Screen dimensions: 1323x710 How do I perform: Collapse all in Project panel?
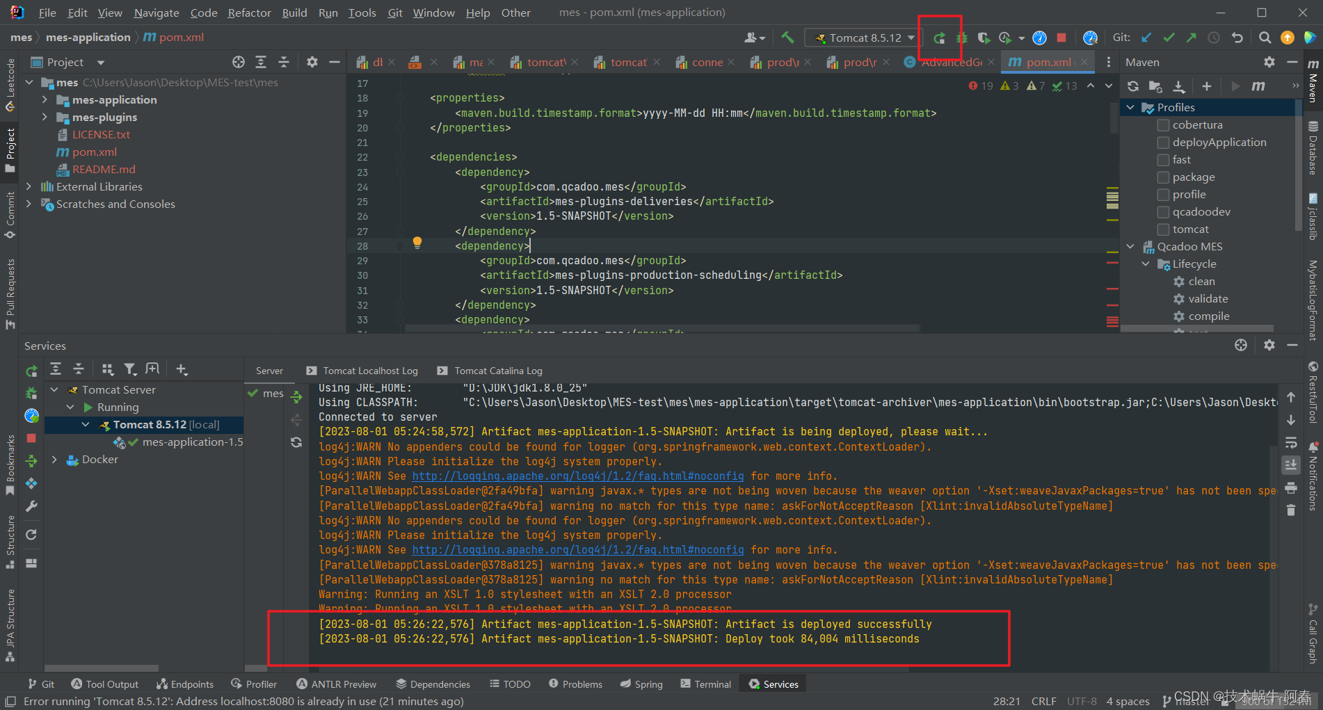click(284, 62)
